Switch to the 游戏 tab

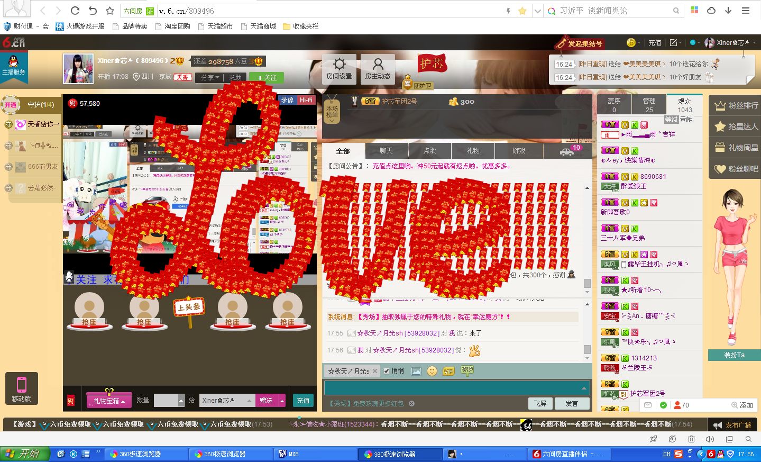click(x=519, y=151)
